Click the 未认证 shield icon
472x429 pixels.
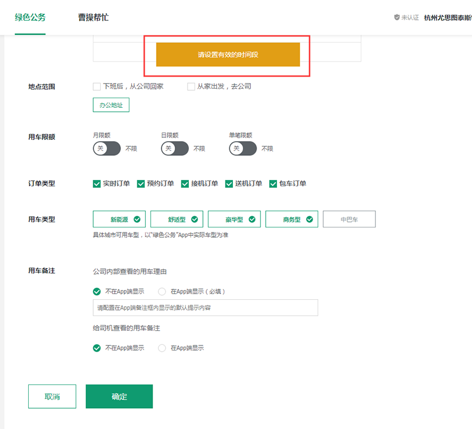point(397,17)
